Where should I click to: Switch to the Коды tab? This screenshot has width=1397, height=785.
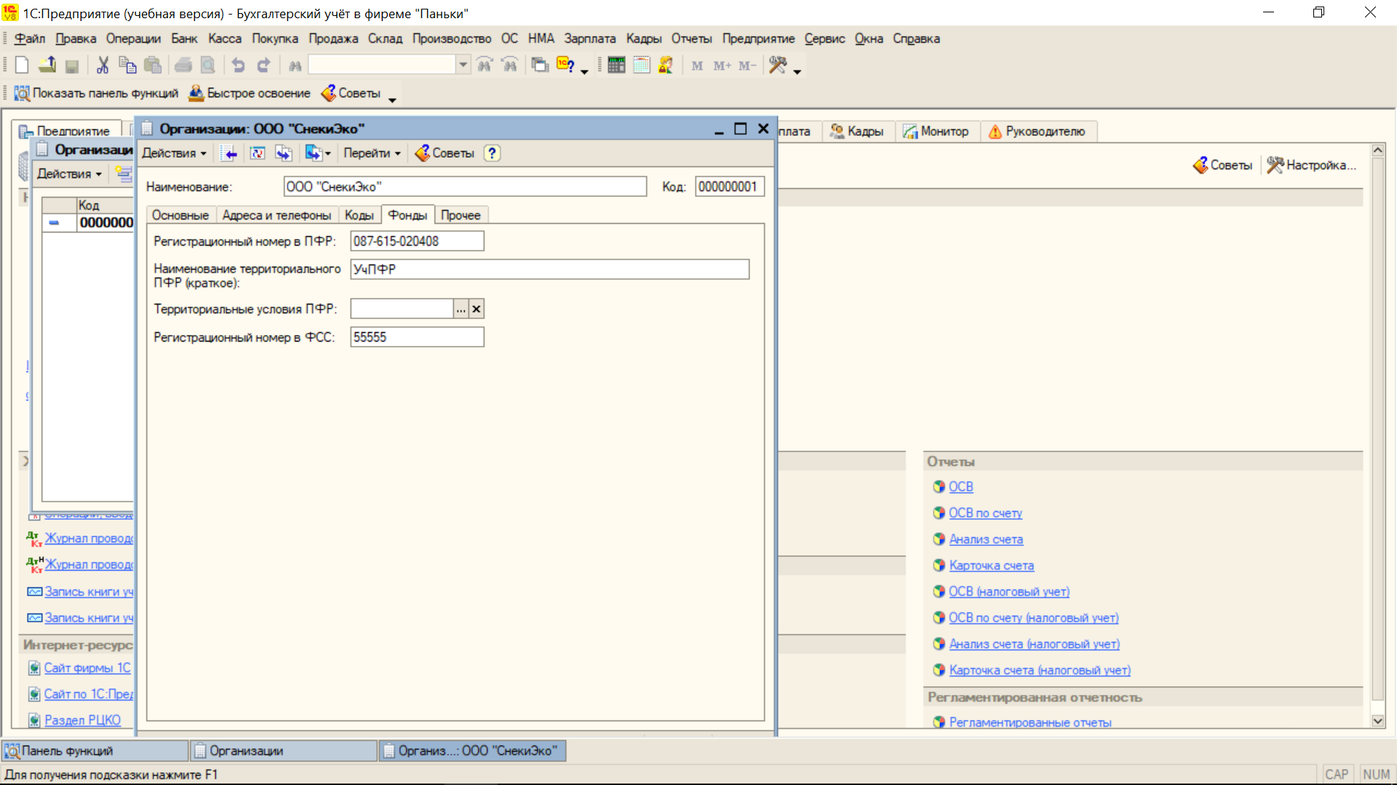coord(359,215)
